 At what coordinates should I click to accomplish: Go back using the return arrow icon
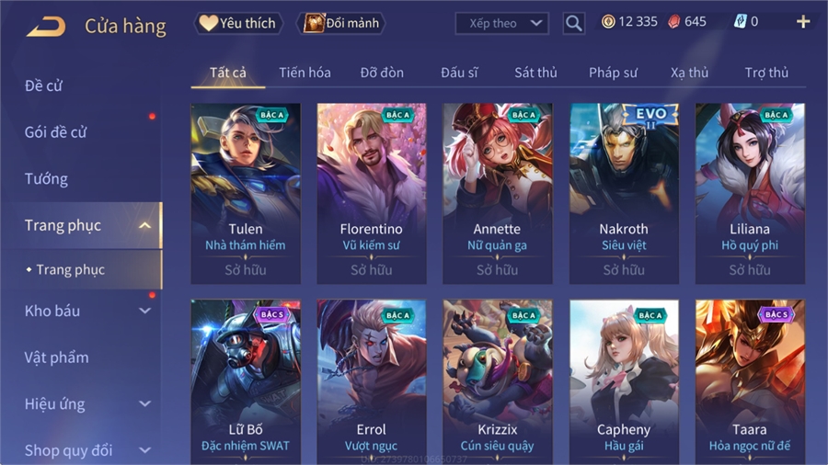[x=46, y=26]
